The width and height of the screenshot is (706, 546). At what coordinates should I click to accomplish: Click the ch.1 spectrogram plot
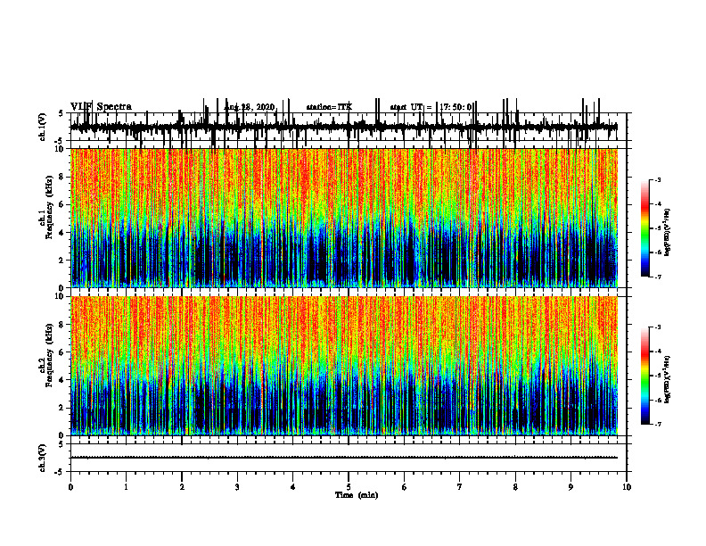(344, 218)
